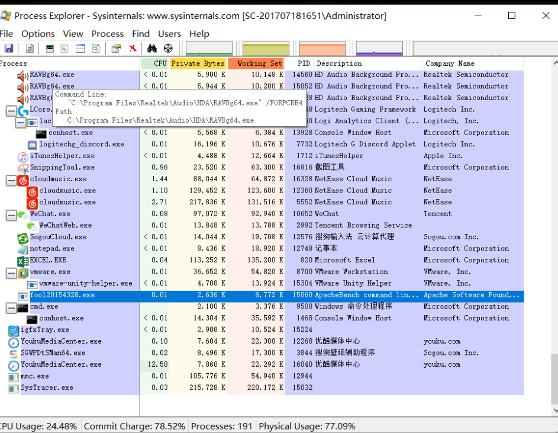This screenshot has width=558, height=433.
Task: Collapse the lac... child tree node under LCore
Action: 21,123
